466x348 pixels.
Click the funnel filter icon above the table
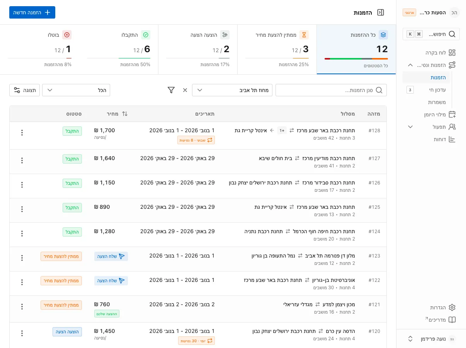coord(171,90)
